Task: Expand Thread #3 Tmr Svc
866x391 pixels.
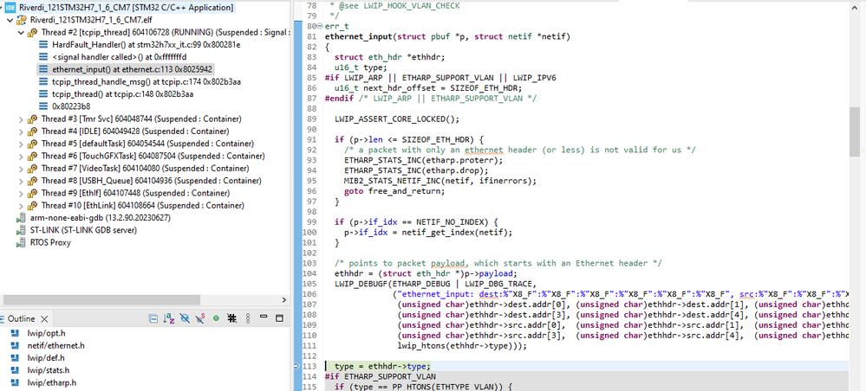Action: click(x=21, y=119)
